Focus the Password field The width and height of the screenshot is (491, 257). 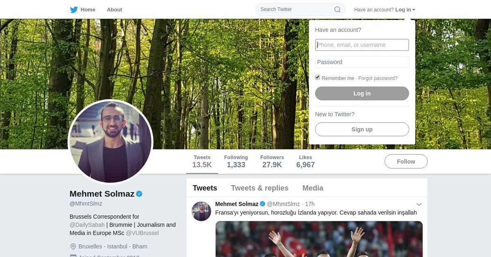[362, 62]
